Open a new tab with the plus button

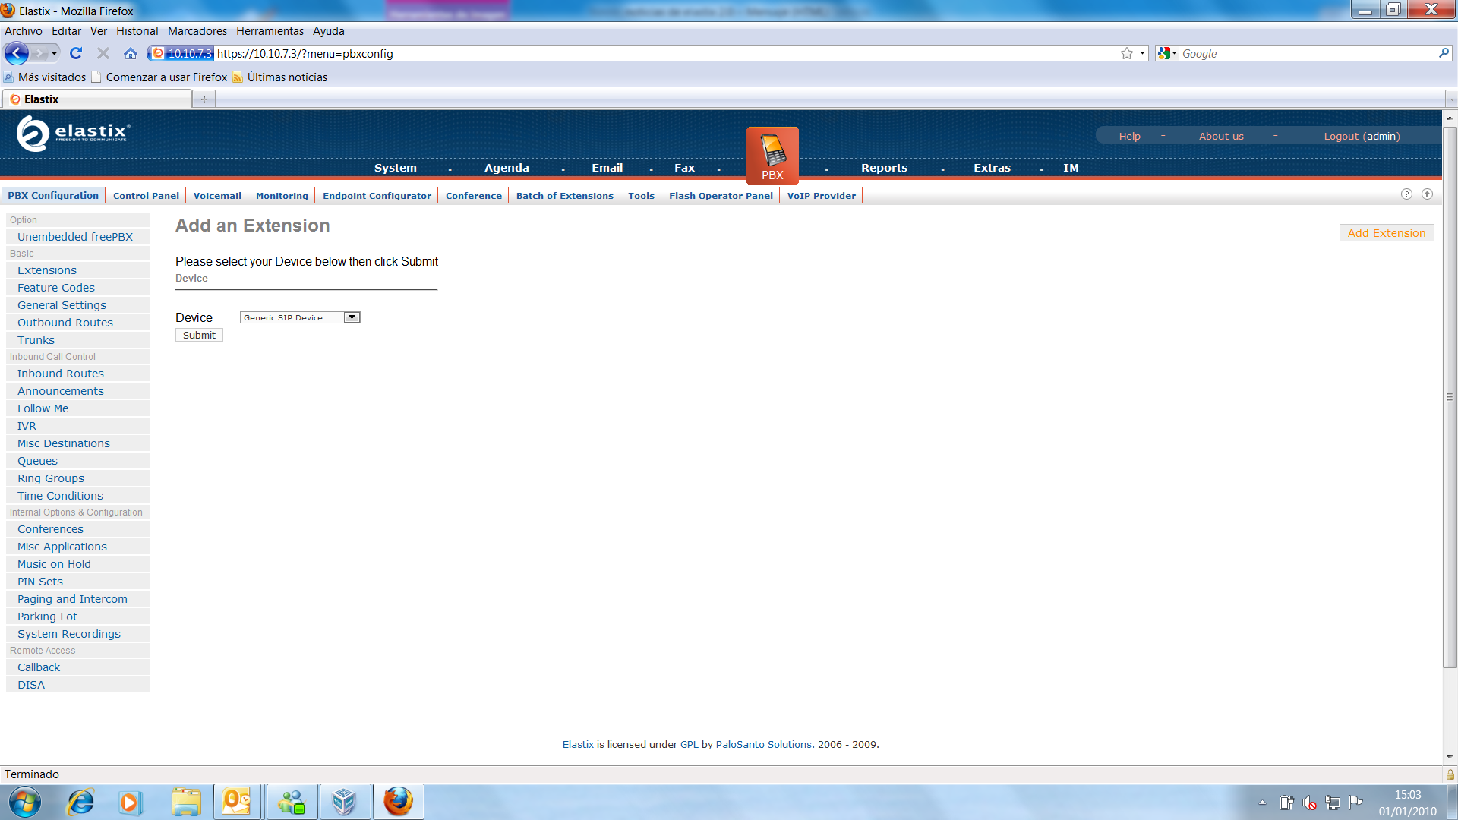[204, 99]
